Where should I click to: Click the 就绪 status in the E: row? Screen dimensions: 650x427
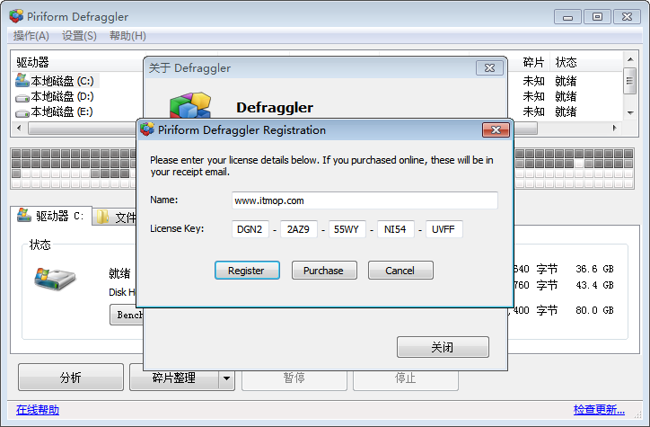click(566, 112)
